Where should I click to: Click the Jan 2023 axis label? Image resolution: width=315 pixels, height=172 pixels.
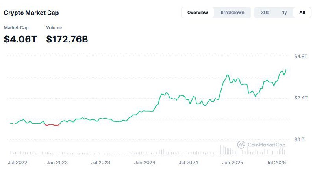(x=57, y=162)
